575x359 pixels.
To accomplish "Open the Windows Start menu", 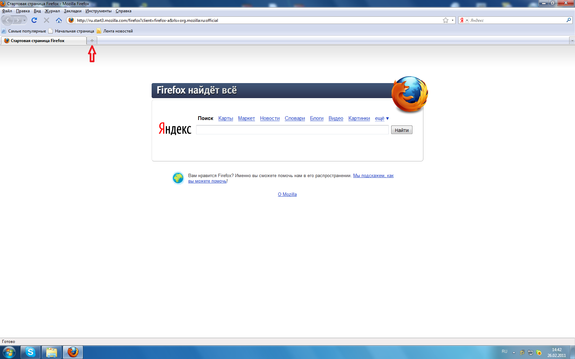I will (9, 352).
